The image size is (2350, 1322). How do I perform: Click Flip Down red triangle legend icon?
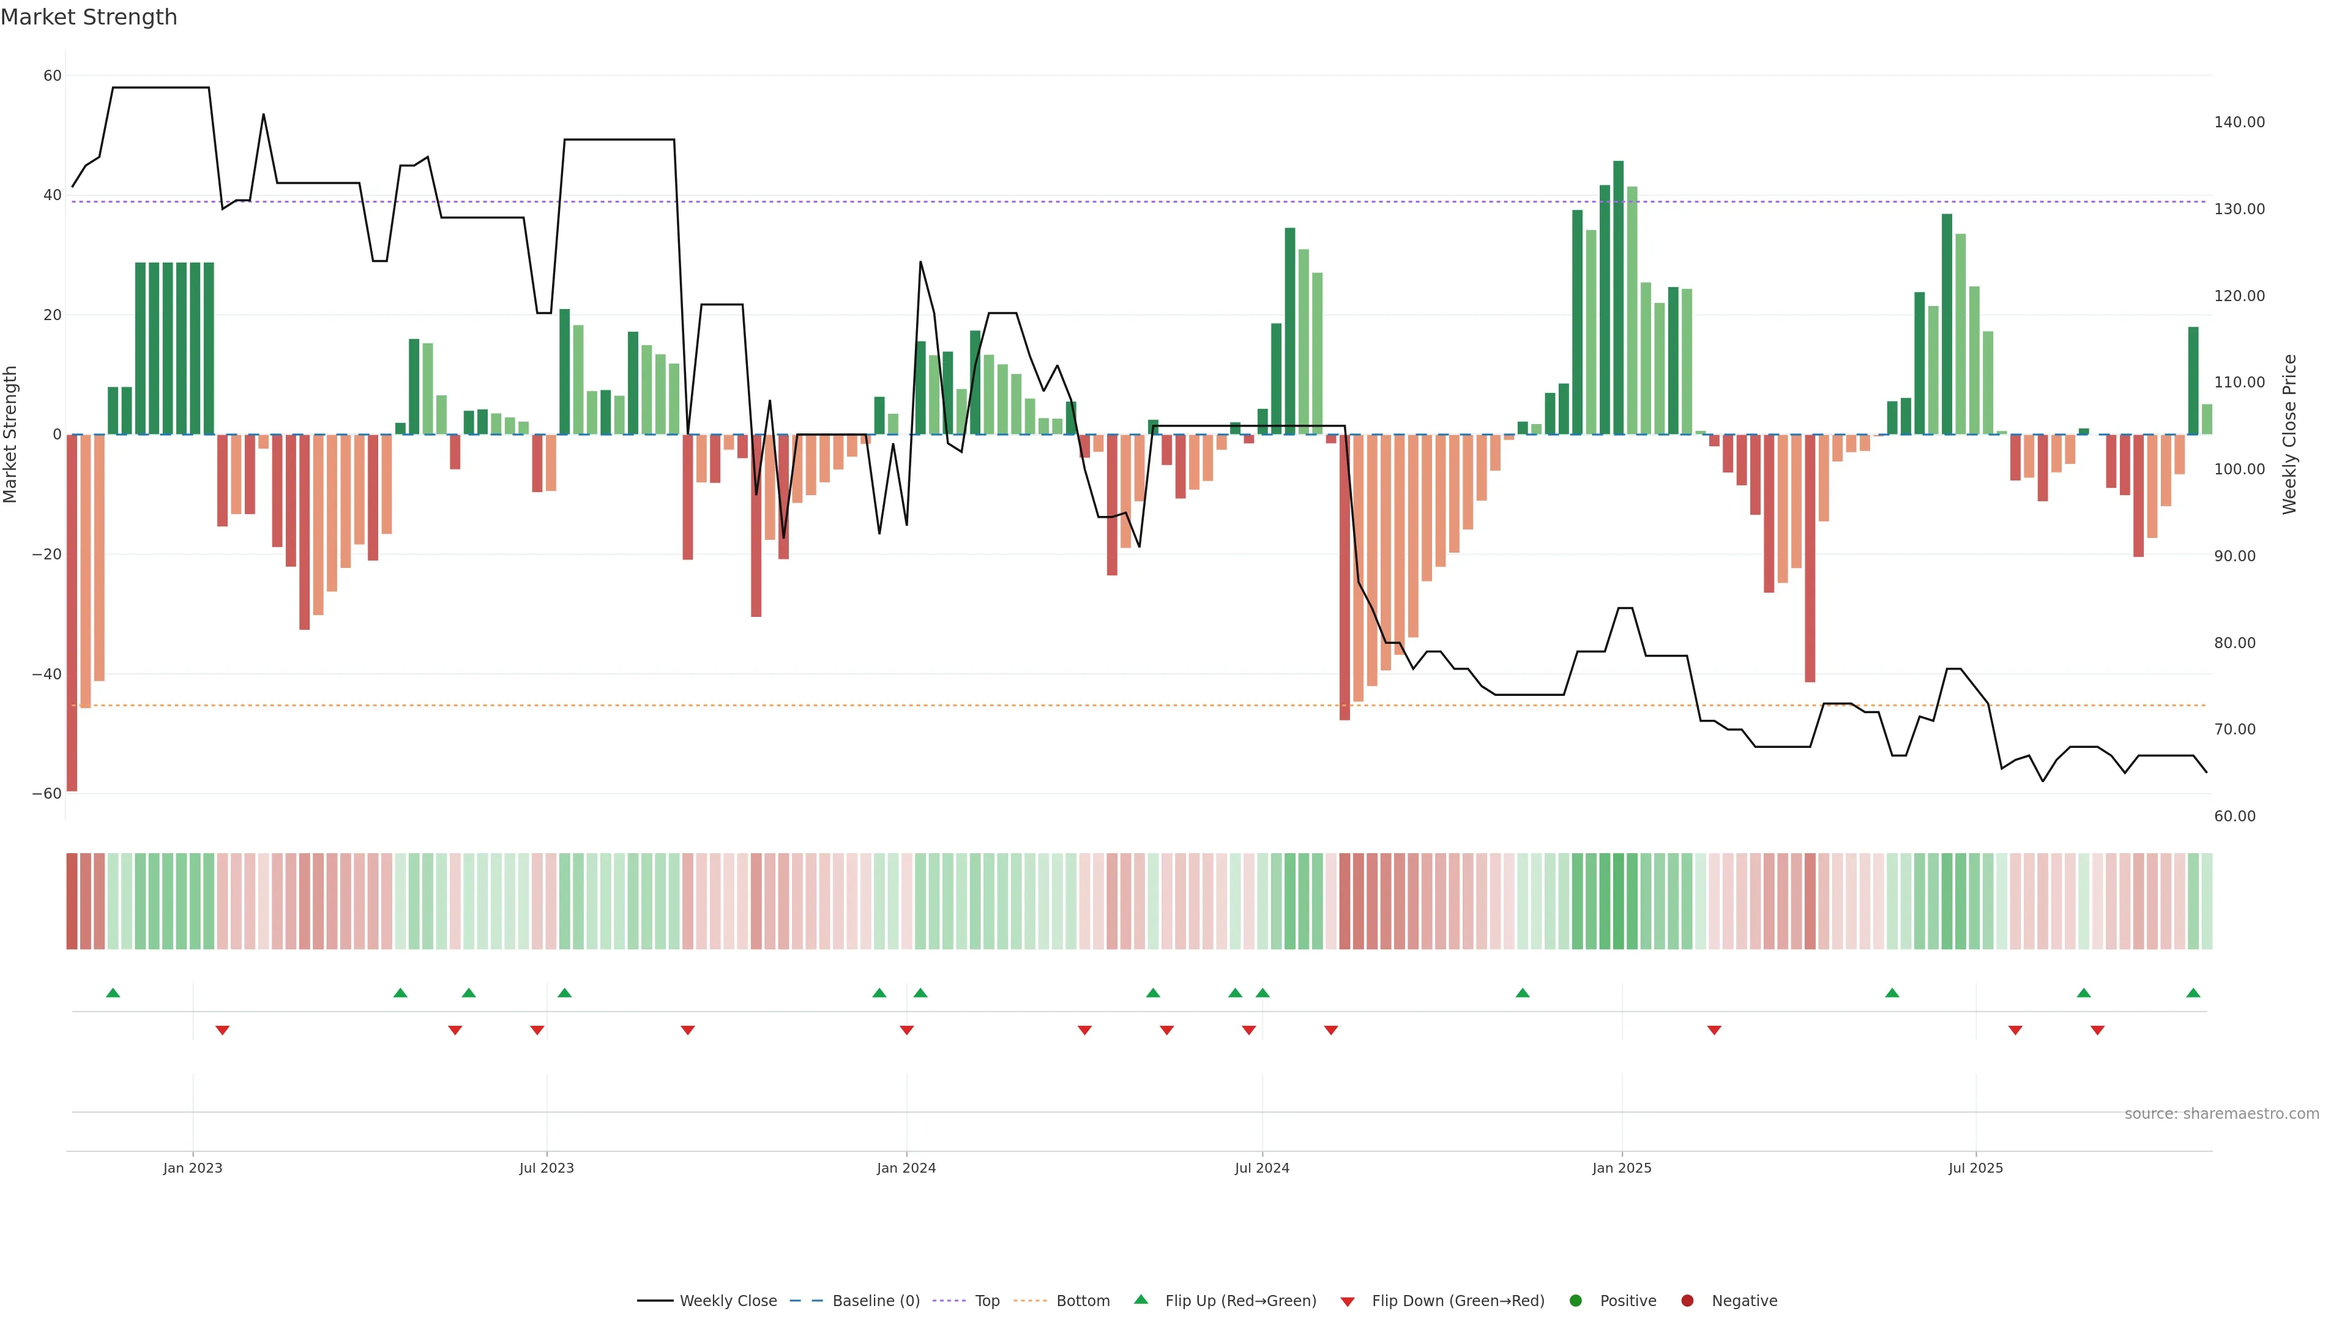click(x=1348, y=1302)
